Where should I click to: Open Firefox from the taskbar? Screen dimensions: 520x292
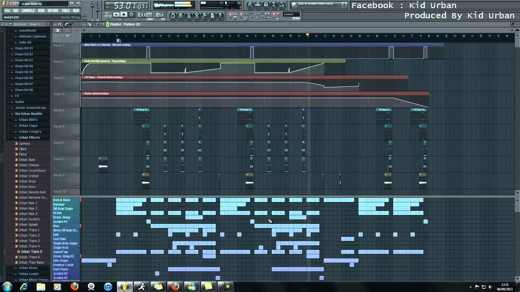pyautogui.click(x=74, y=287)
